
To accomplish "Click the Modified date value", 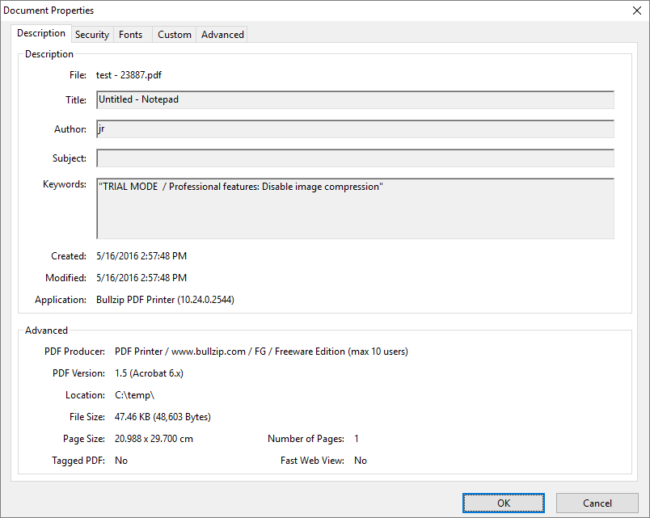I will click(141, 278).
